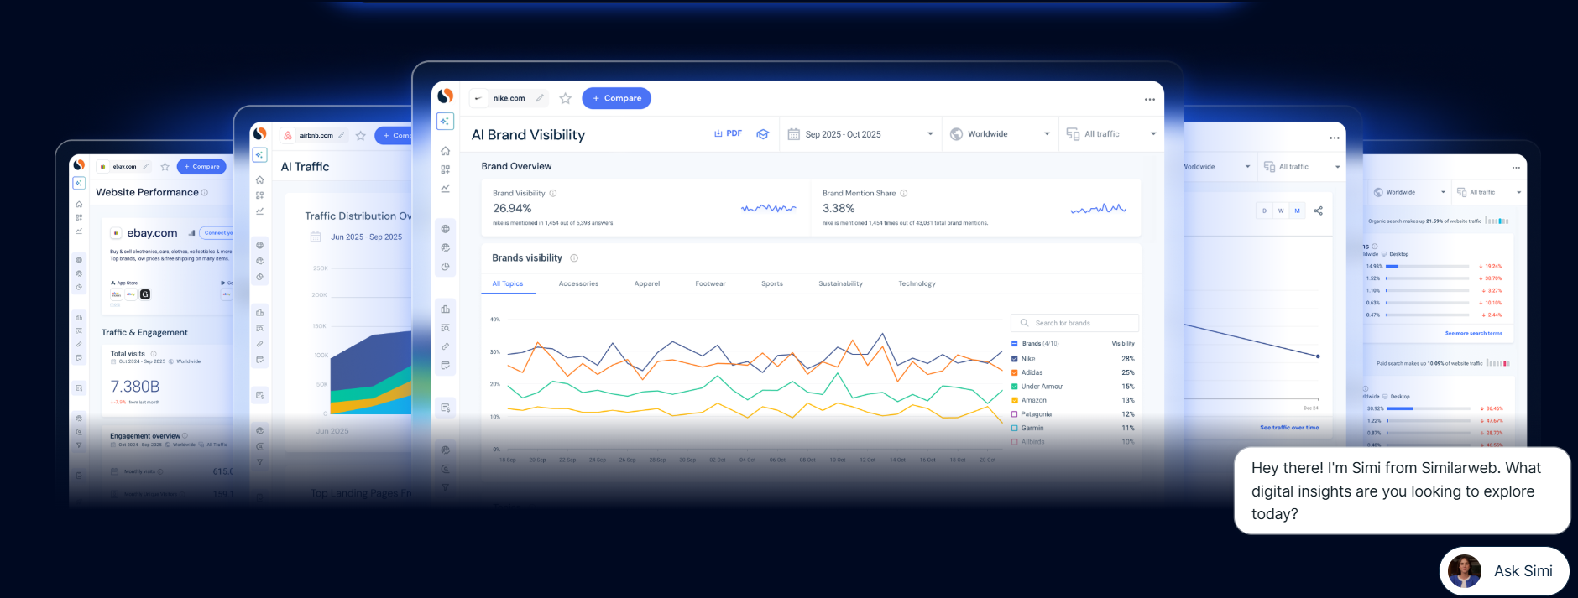Click the share icon in the right background window

pyautogui.click(x=1318, y=211)
